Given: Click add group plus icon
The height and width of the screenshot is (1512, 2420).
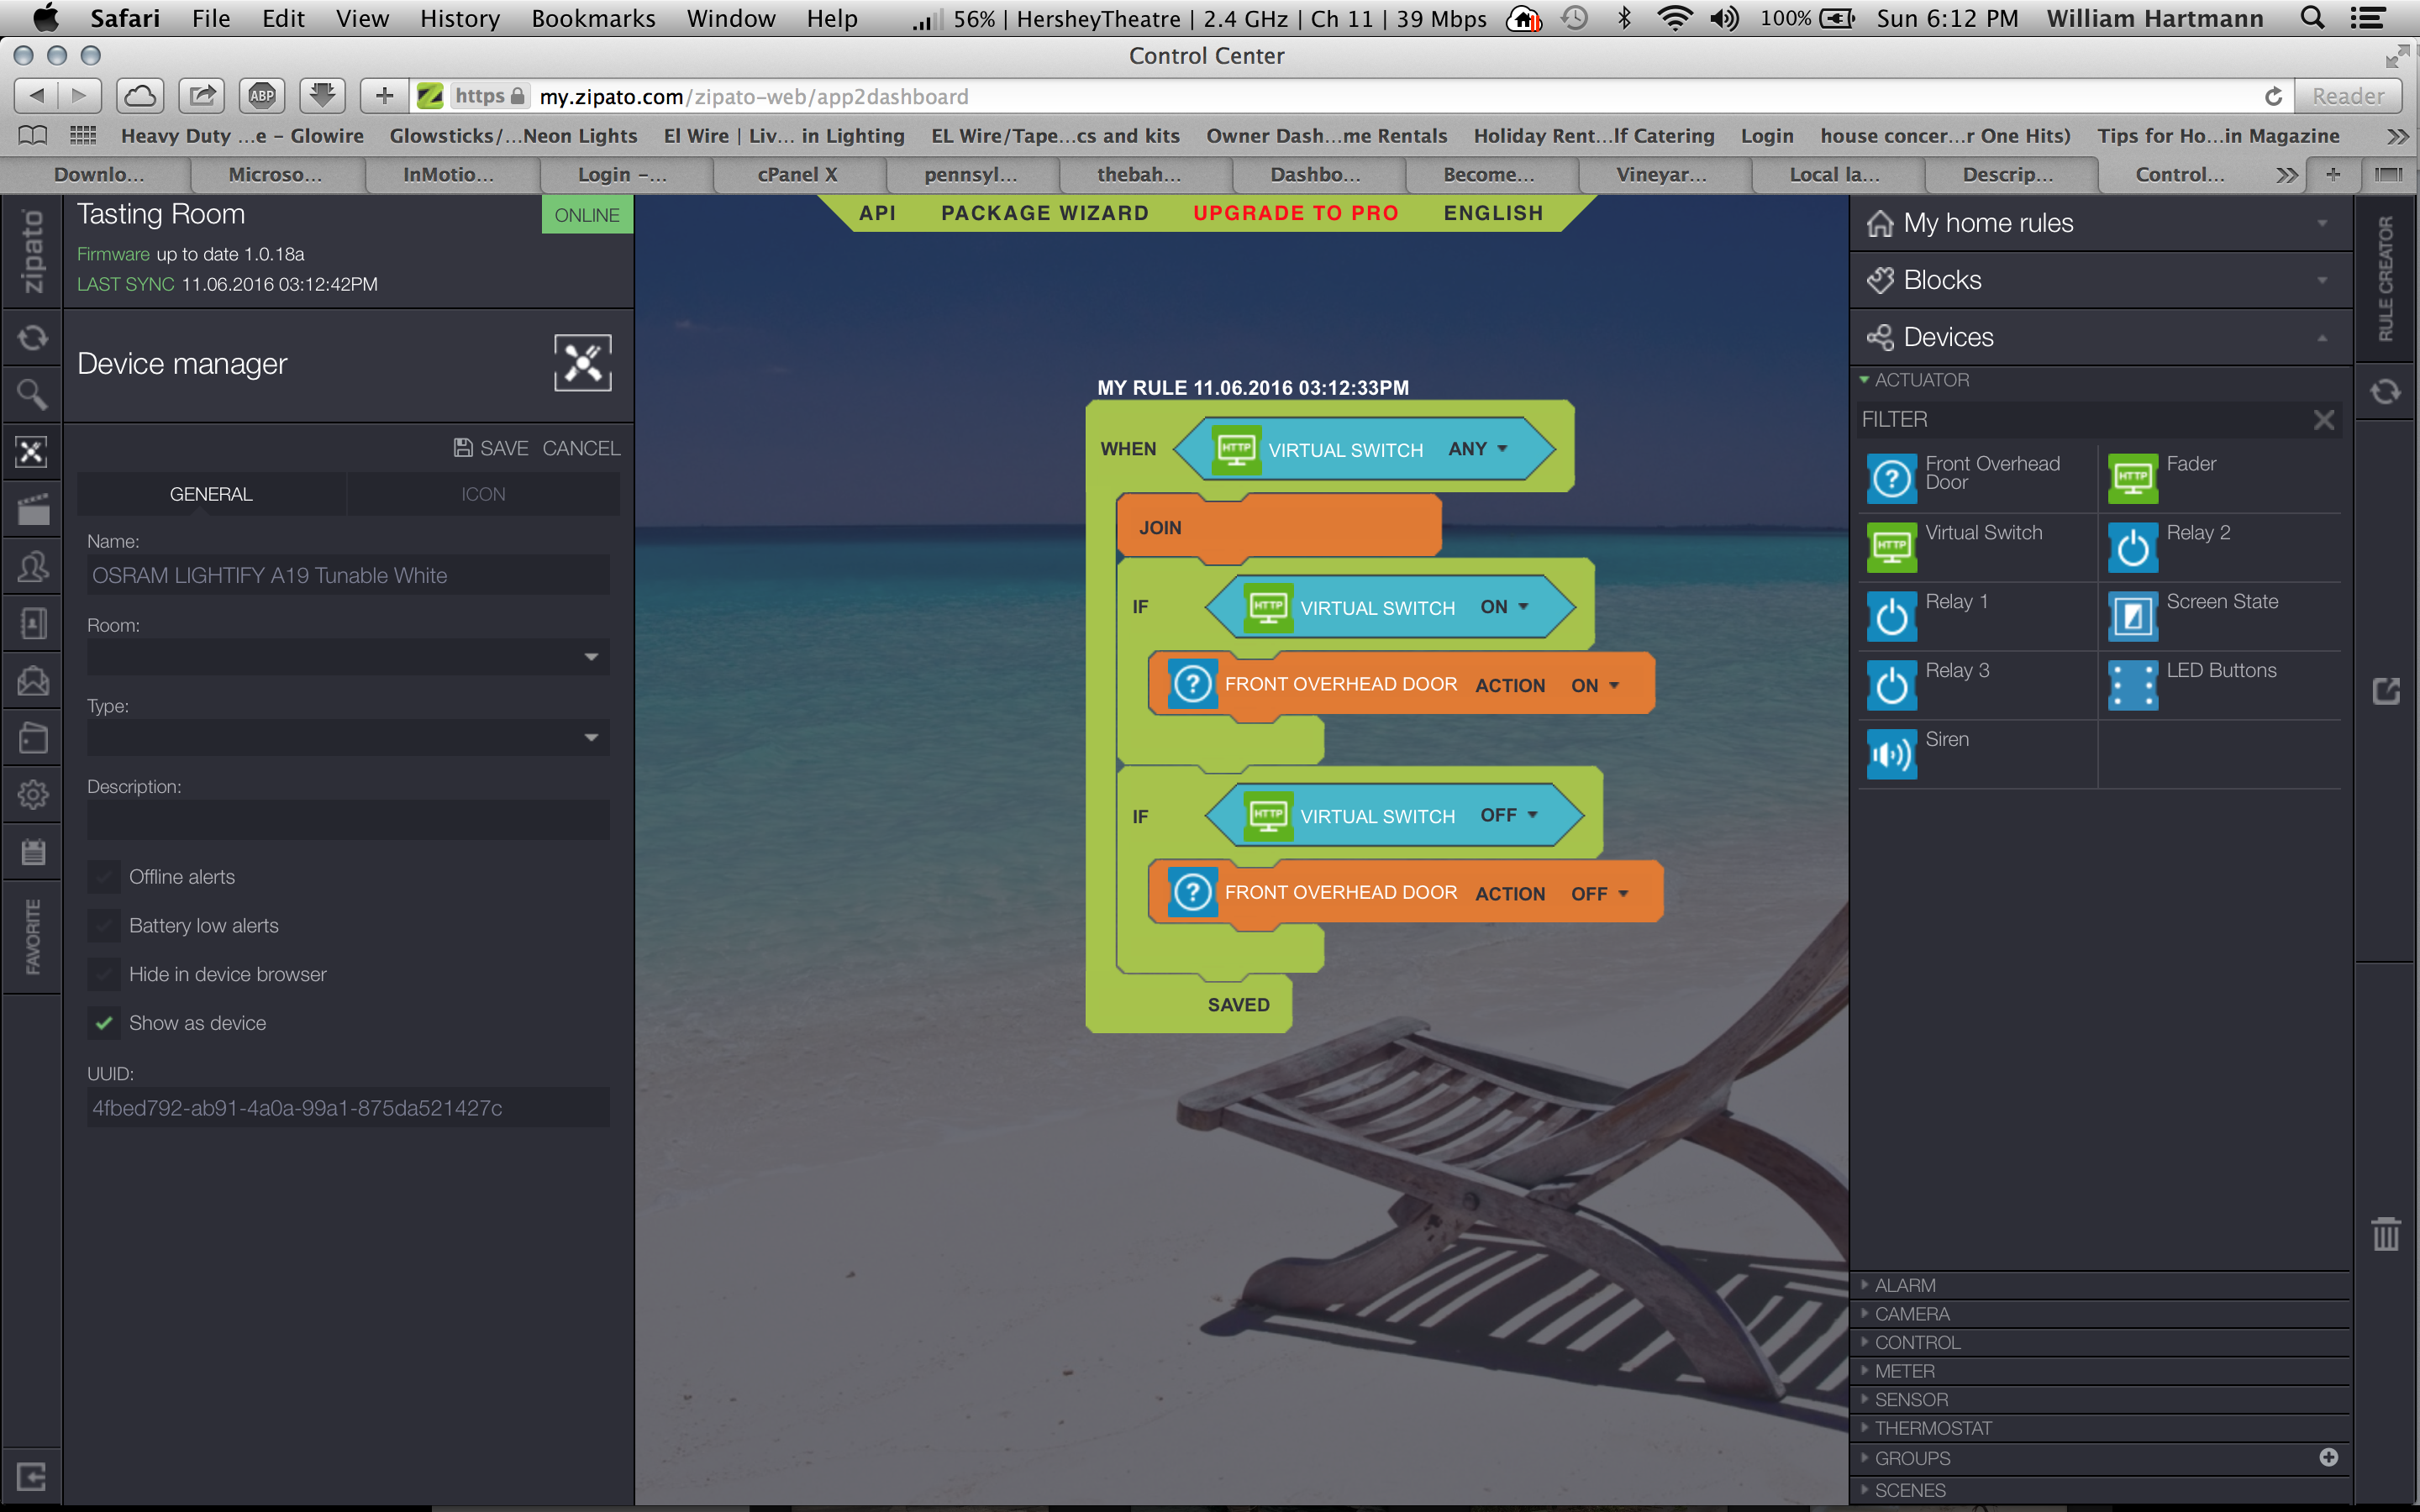Looking at the screenshot, I should click(2328, 1457).
